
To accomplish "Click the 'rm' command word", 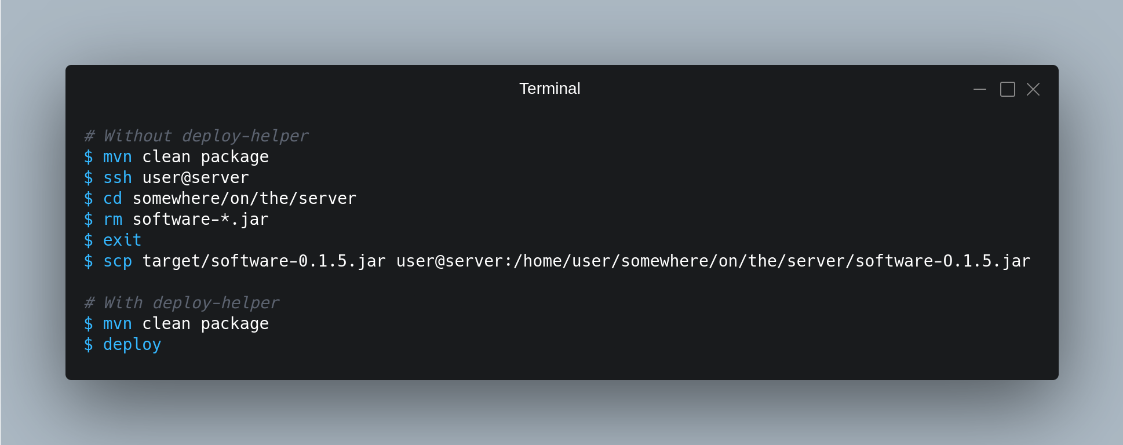I will point(113,220).
